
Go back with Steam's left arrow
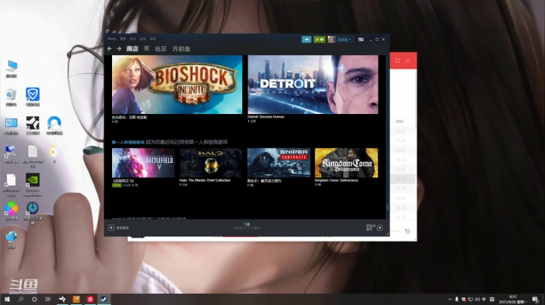pos(110,49)
